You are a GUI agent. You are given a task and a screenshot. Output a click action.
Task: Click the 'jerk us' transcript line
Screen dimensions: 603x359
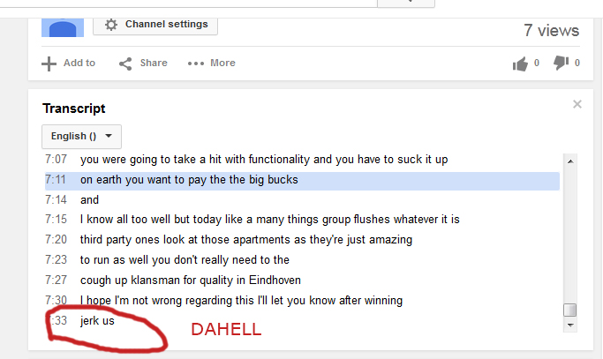click(x=97, y=321)
